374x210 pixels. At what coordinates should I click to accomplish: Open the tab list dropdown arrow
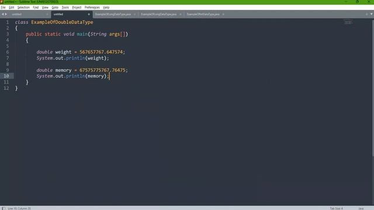coord(371,14)
